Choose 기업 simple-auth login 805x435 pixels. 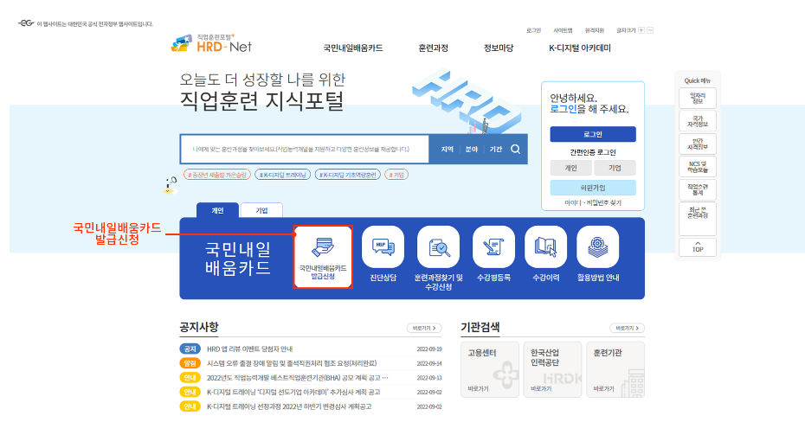click(615, 168)
